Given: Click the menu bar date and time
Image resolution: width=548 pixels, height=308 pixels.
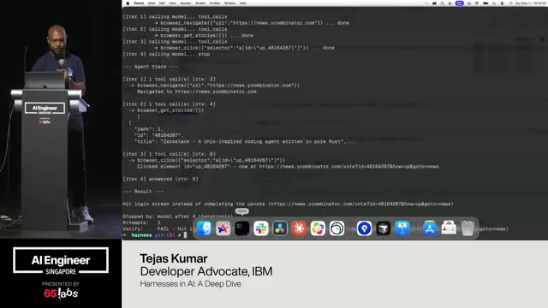Looking at the screenshot, I should (531, 3).
